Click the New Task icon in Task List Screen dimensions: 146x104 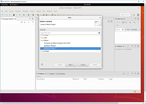coord(117,22)
